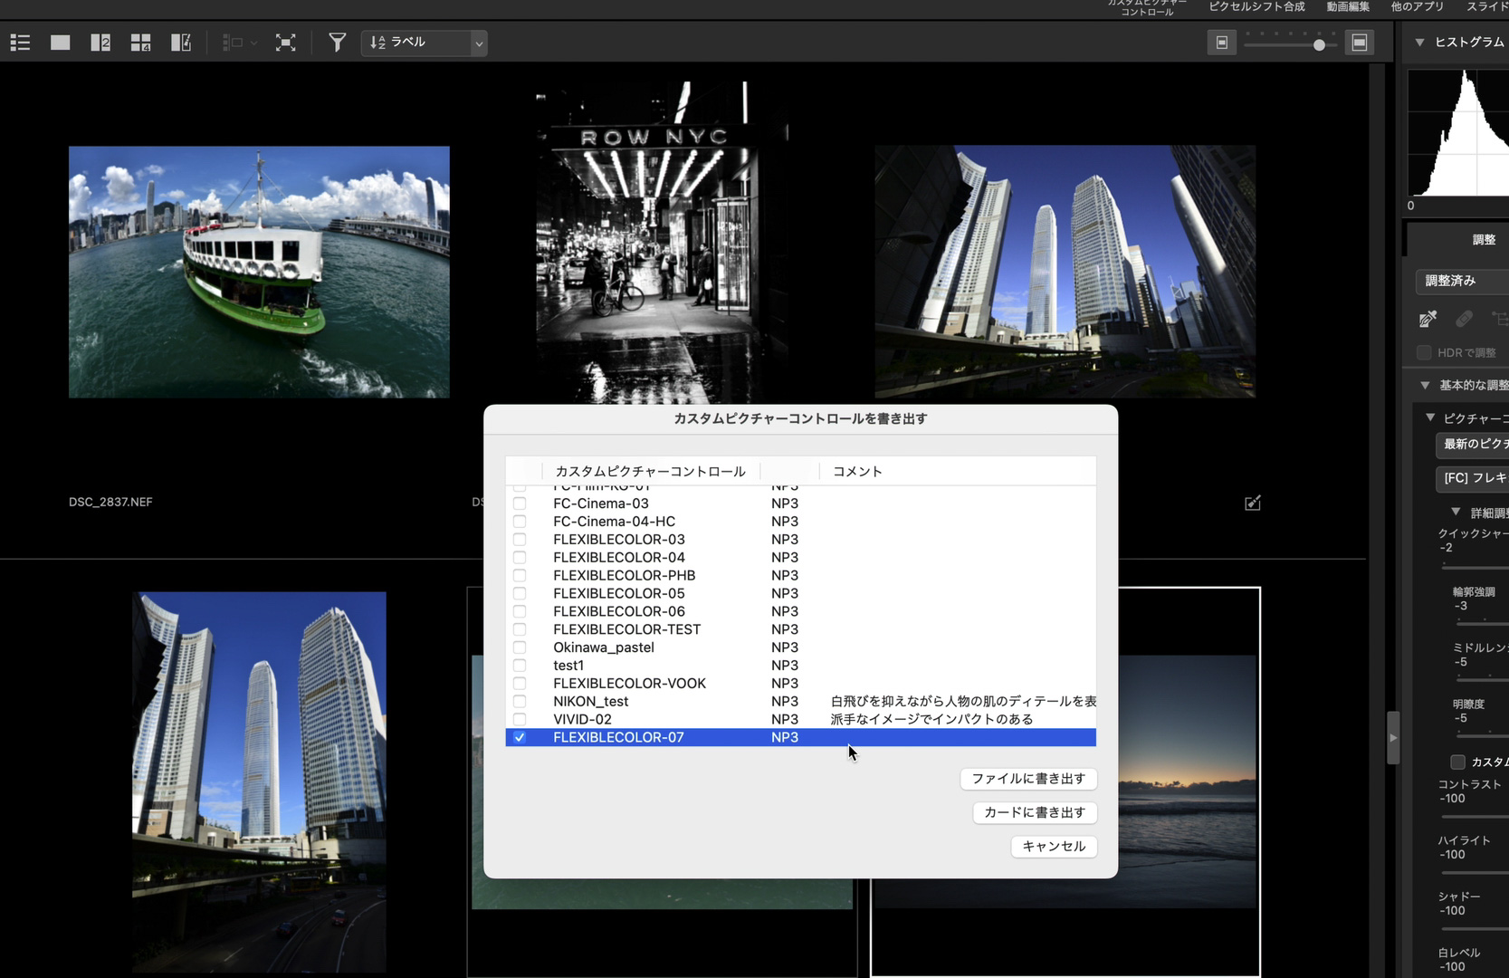This screenshot has height=978, width=1509.
Task: Click the copy adjustments eyedropper icon
Action: tap(1428, 319)
